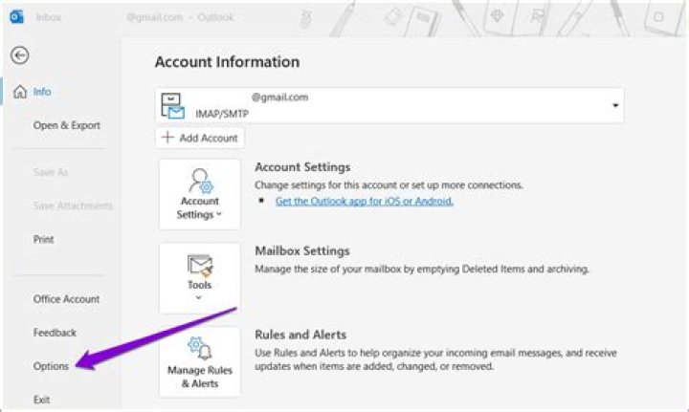Expand the Account Settings chevron
Viewport: 689px width, 412px height.
219,214
